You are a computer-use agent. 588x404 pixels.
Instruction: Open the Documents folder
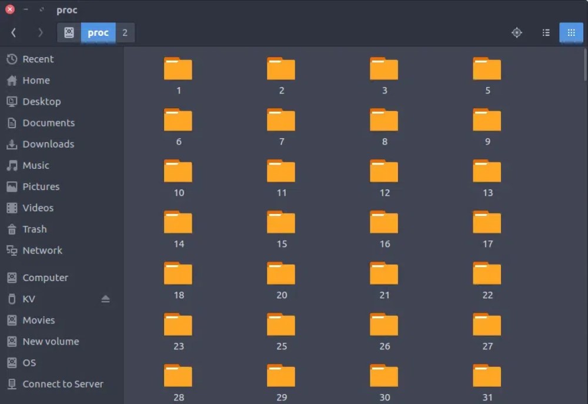pyautogui.click(x=48, y=123)
